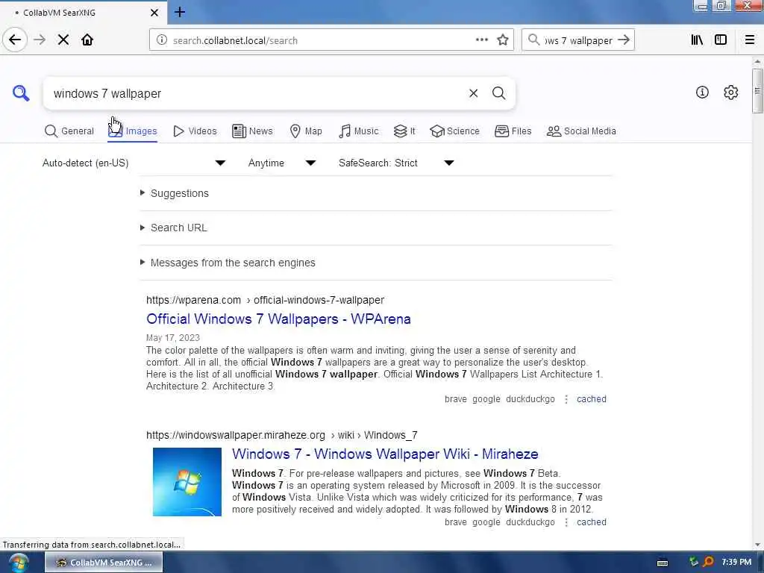764x573 pixels.
Task: Click the browser toolbar search field
Action: [579, 40]
